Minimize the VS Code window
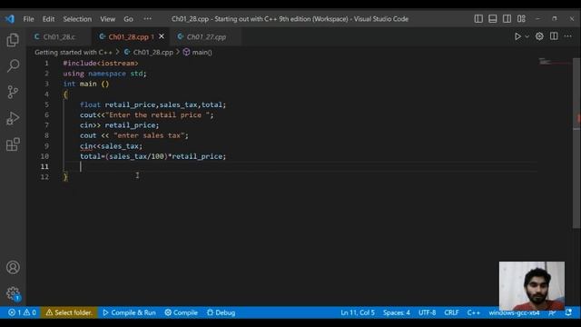Image resolution: width=581 pixels, height=327 pixels. 537,18
